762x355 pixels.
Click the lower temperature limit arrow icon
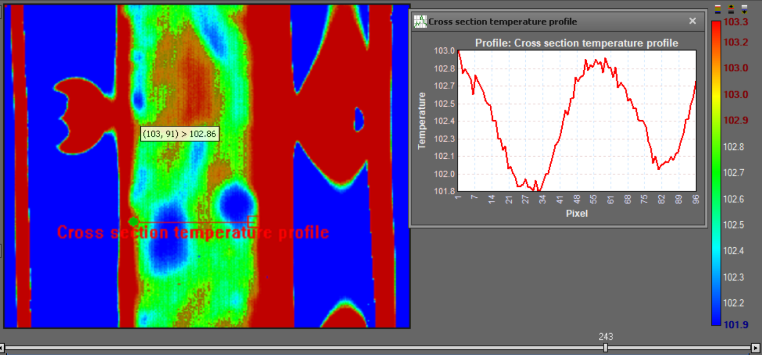[x=744, y=9]
